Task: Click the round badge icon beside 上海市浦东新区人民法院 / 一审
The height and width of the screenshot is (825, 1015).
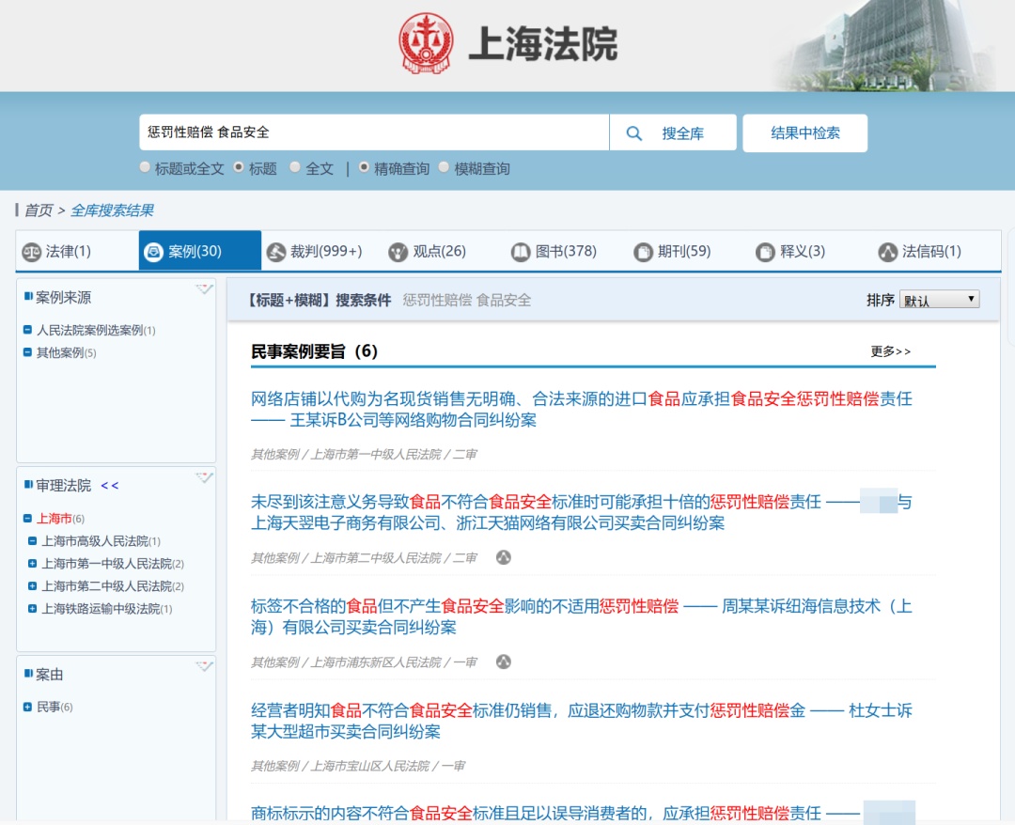Action: coord(504,662)
